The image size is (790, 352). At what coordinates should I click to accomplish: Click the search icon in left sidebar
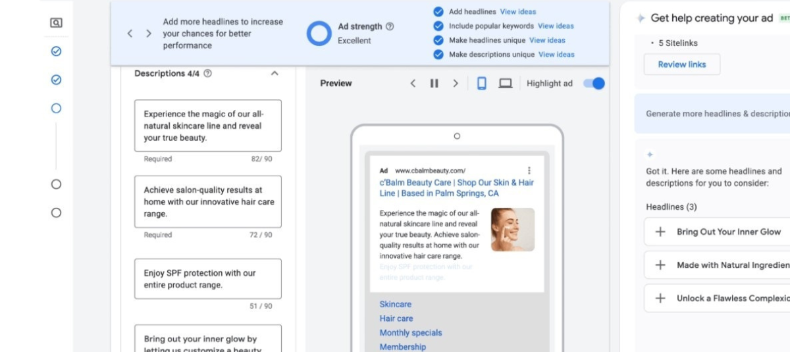coord(56,23)
